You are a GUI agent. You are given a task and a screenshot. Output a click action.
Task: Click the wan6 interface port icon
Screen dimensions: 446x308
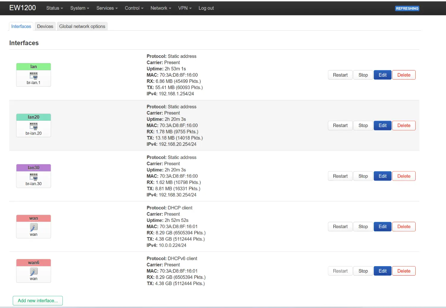point(34,271)
